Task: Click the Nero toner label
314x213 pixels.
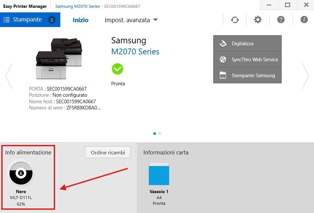Action: 21,192
